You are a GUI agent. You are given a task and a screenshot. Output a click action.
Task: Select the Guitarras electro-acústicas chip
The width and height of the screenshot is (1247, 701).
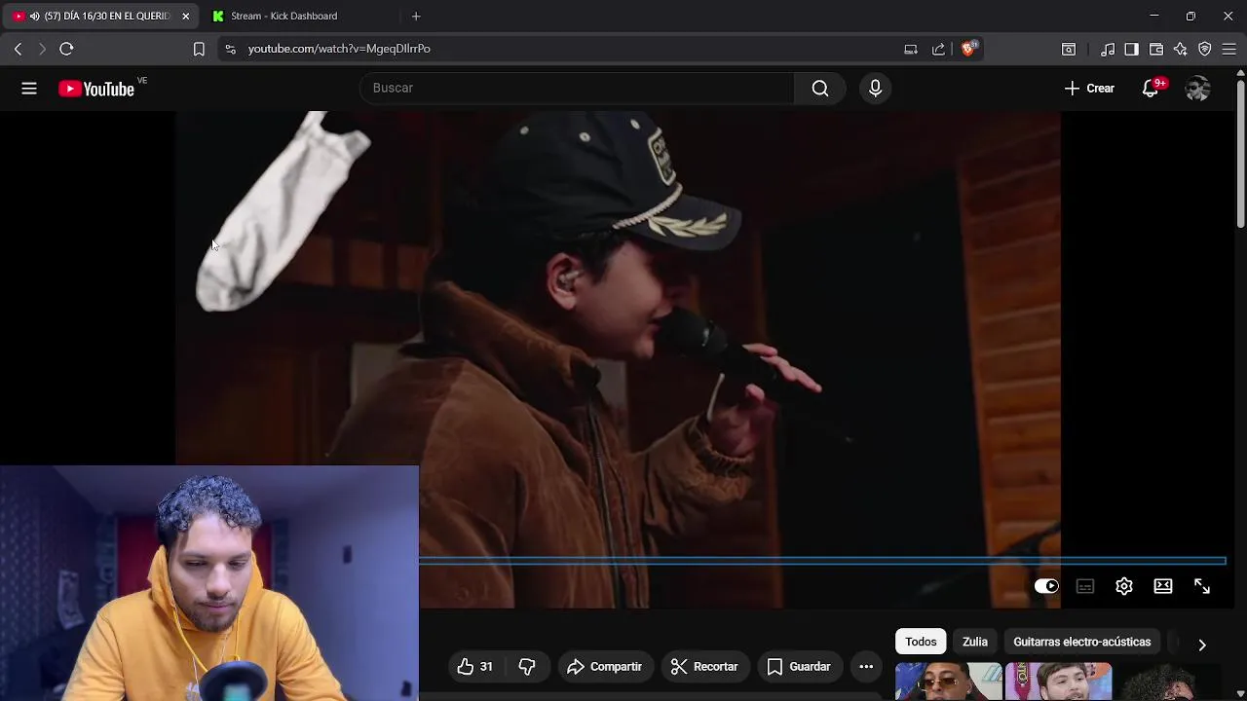1082,642
